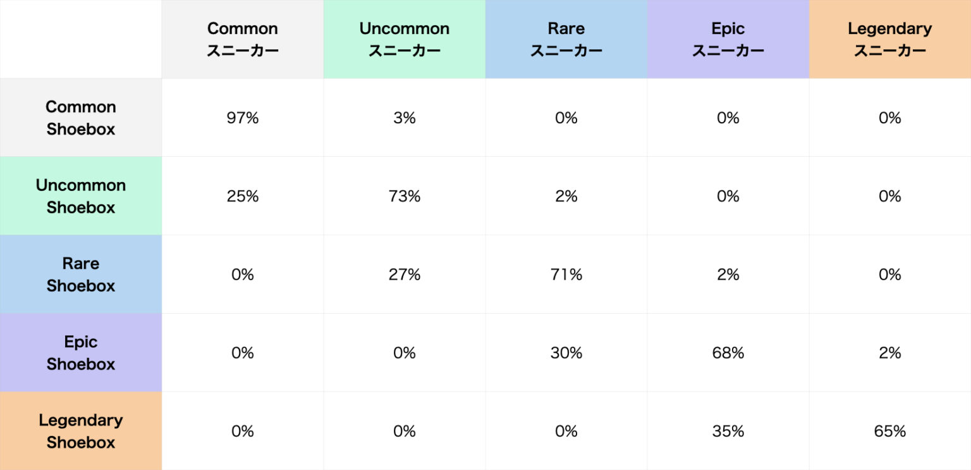Image resolution: width=971 pixels, height=470 pixels.
Task: Click the Legendary スニーカー column header
Action: point(890,39)
